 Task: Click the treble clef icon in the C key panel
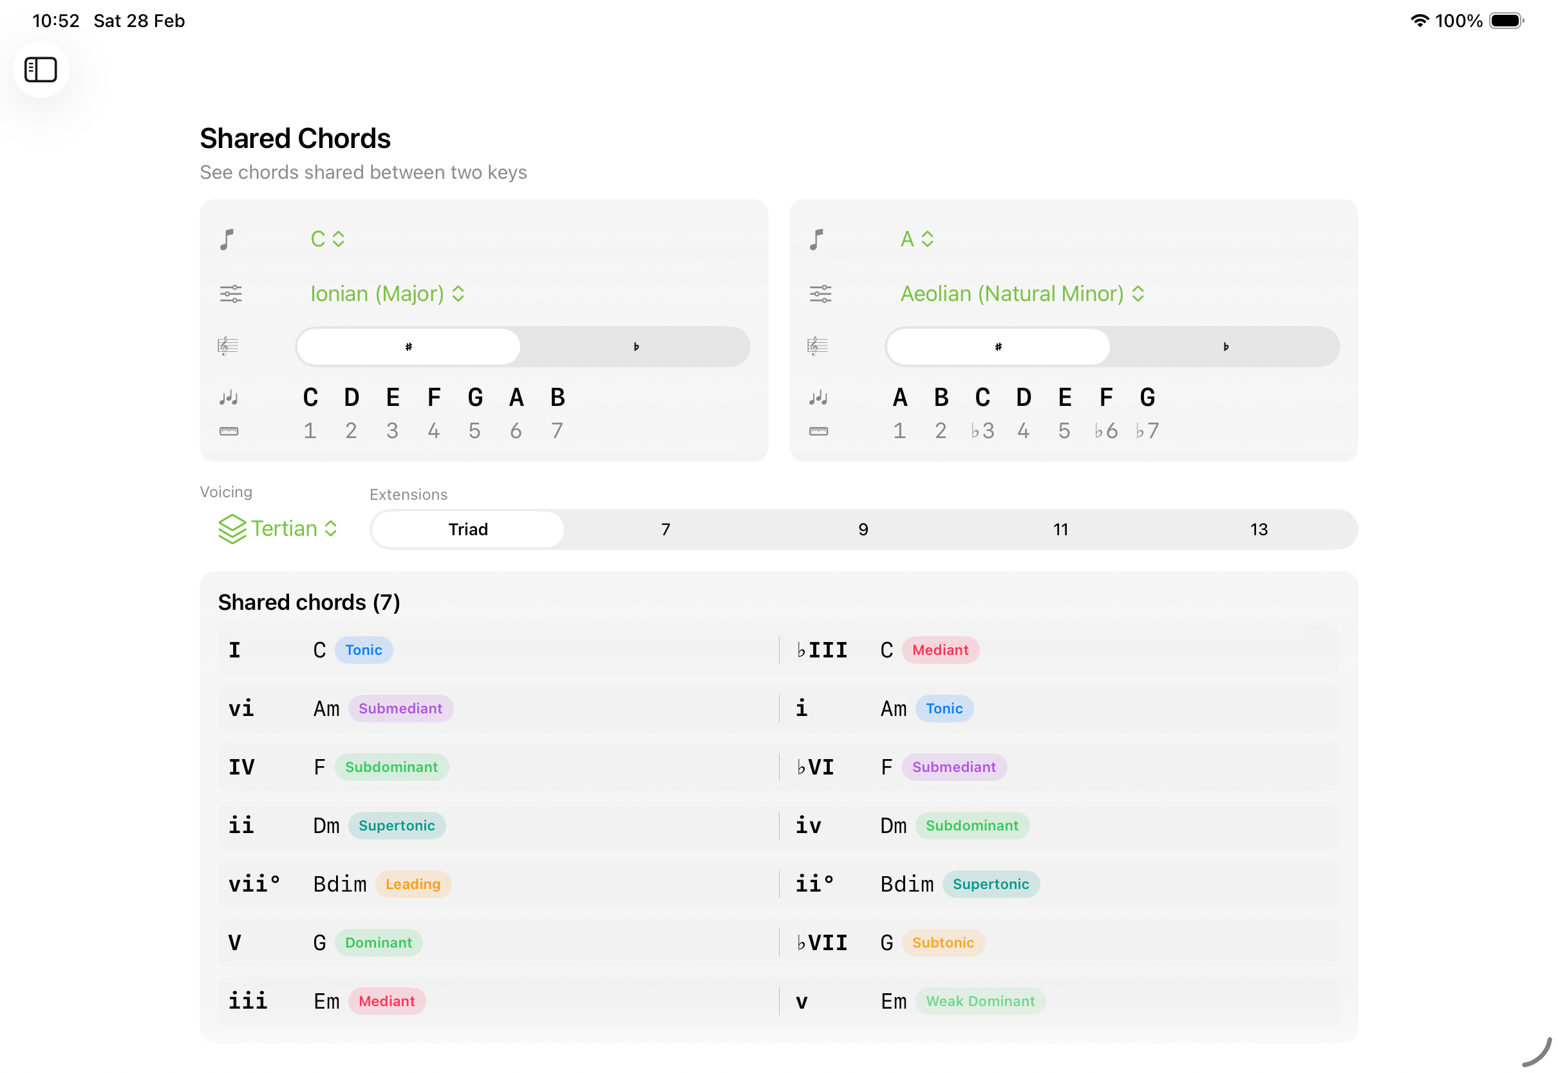tap(227, 346)
